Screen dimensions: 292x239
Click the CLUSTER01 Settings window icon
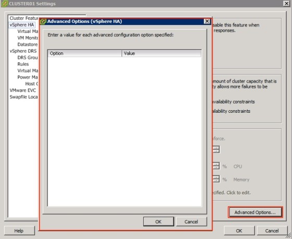pyautogui.click(x=5, y=4)
